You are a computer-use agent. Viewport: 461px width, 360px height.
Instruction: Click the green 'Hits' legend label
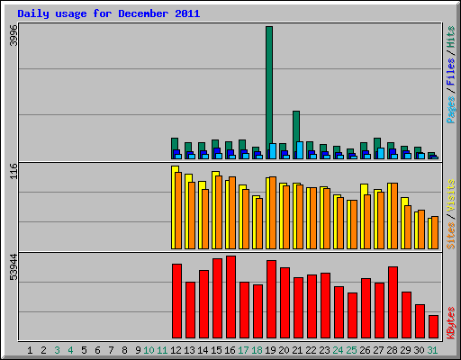tap(451, 37)
